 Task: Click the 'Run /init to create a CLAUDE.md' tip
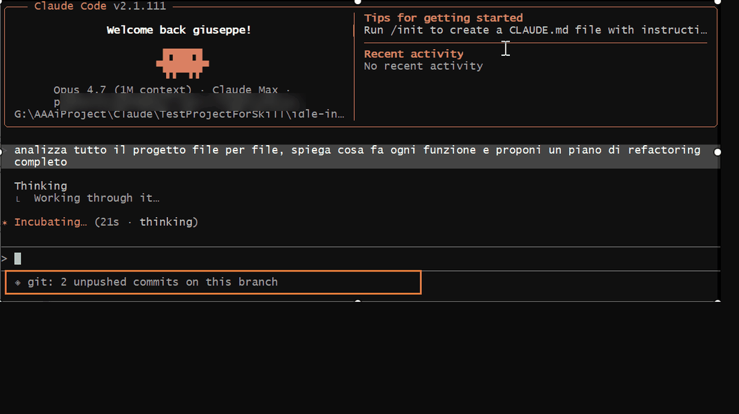coord(535,30)
